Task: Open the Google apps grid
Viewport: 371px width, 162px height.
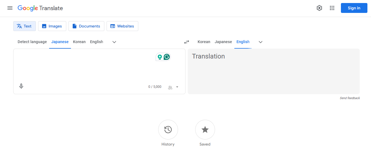Action: [x=332, y=8]
